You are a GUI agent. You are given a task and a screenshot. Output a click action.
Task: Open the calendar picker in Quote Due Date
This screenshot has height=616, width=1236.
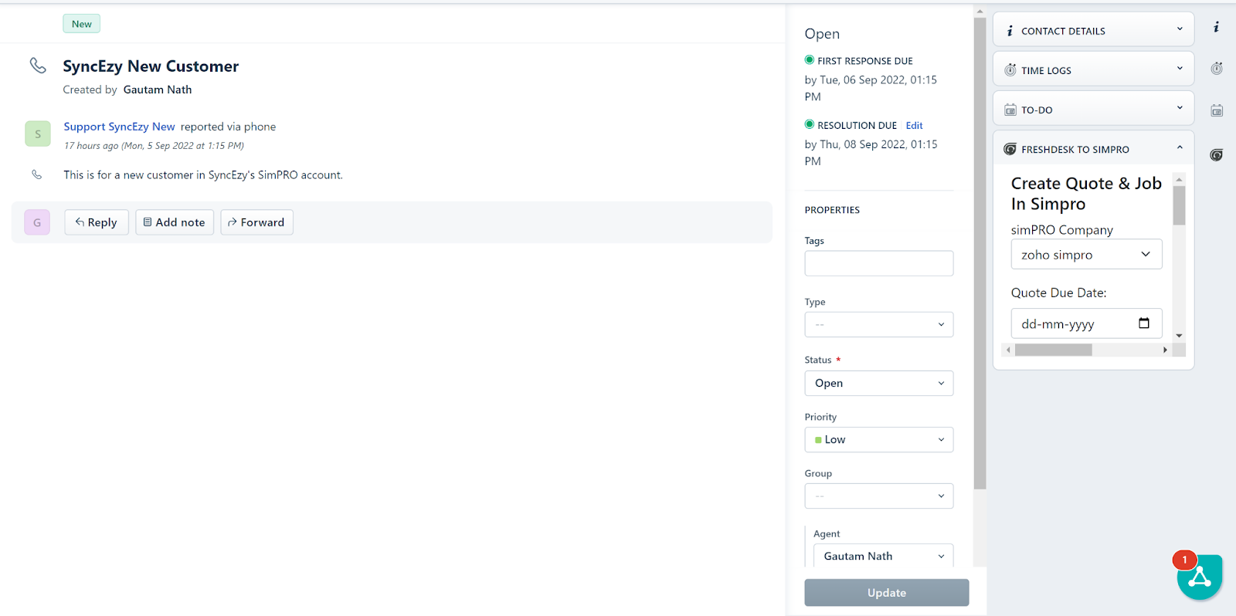tap(1144, 323)
